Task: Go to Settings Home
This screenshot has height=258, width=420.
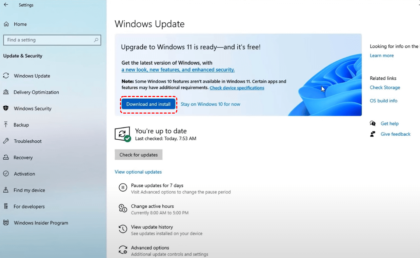Action: click(x=20, y=24)
